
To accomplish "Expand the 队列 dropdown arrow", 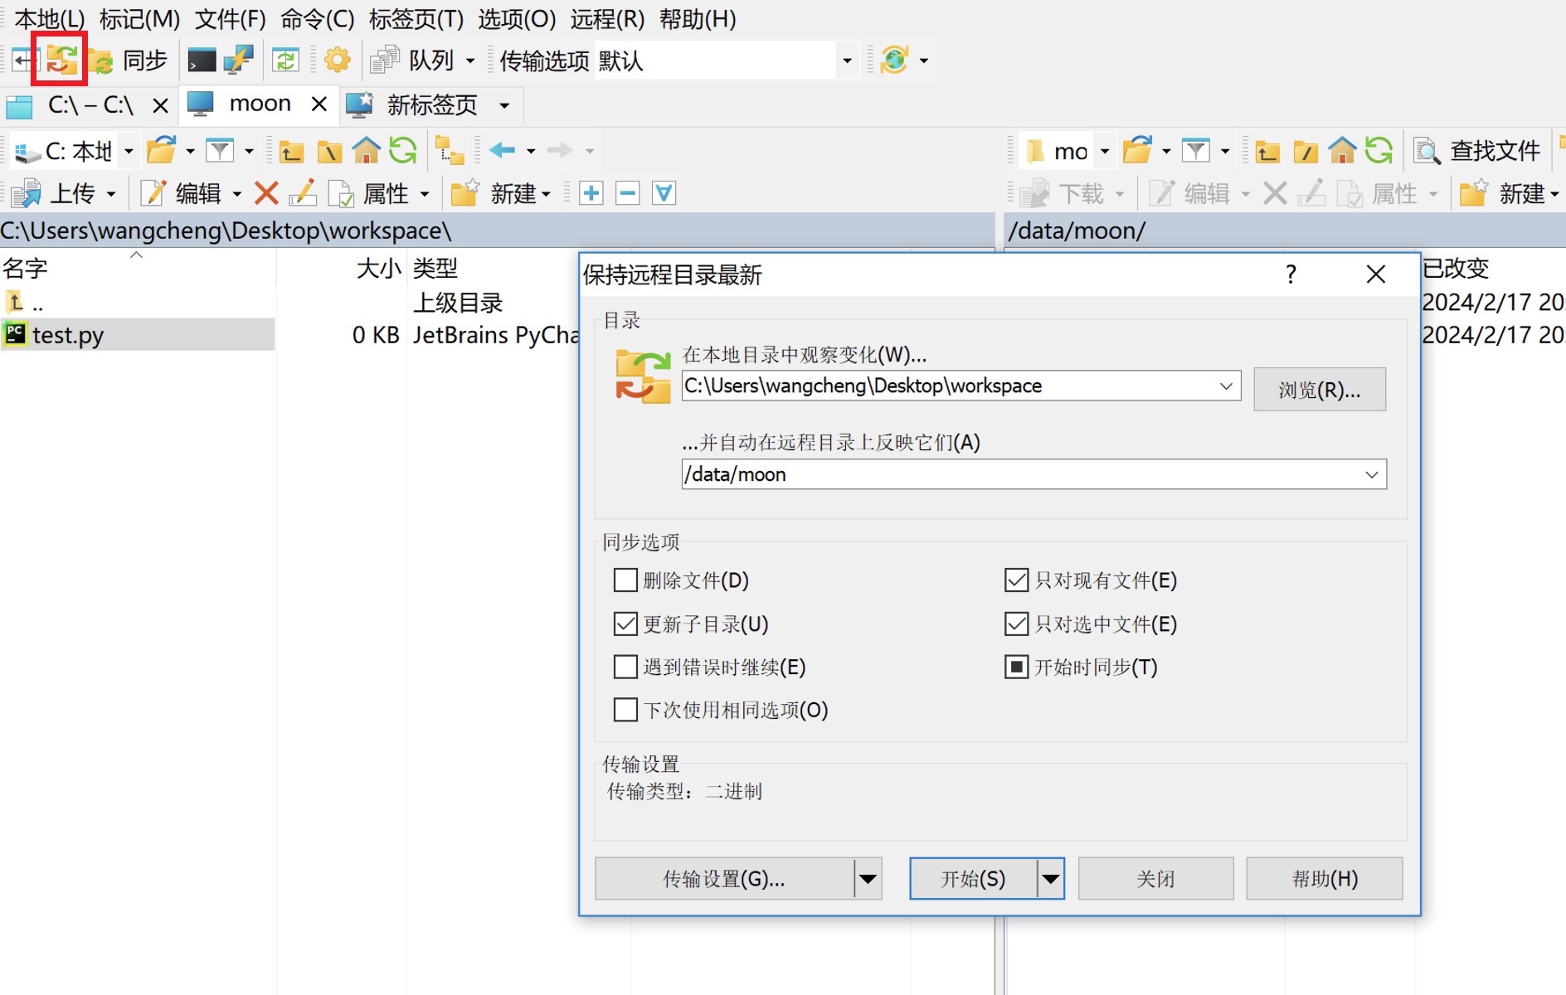I will [x=470, y=61].
